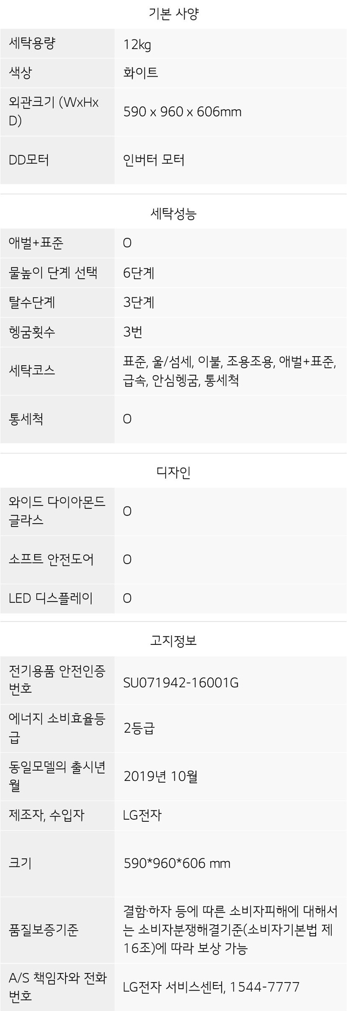The height and width of the screenshot is (1011, 347).
Task: Click the 기본 사양 section heading
Action: (173, 14)
